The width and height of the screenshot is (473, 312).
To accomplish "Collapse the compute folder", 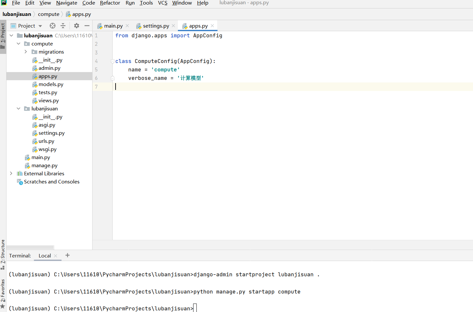I will (x=19, y=44).
